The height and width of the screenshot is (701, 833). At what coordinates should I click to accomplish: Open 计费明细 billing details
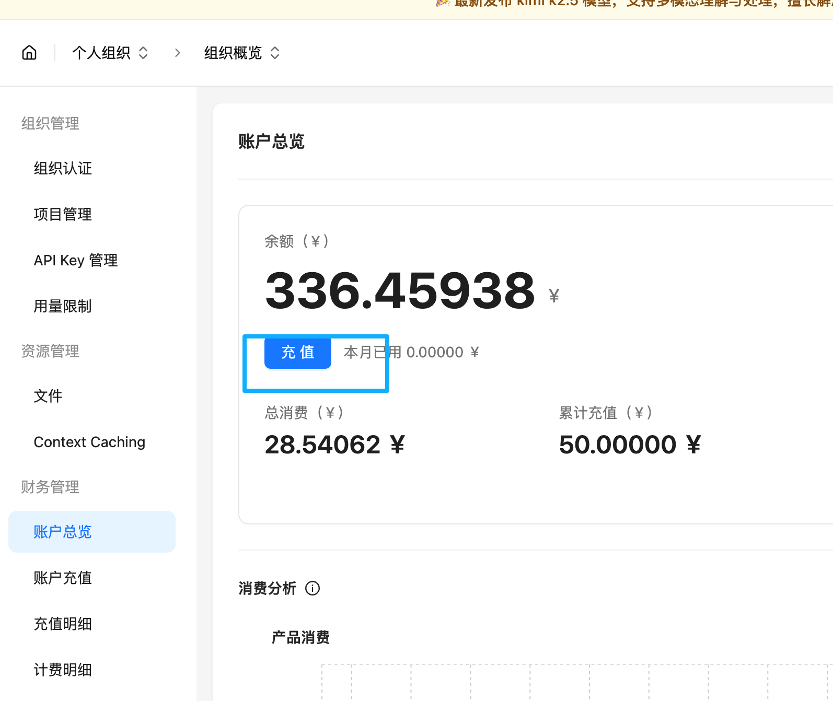[63, 670]
